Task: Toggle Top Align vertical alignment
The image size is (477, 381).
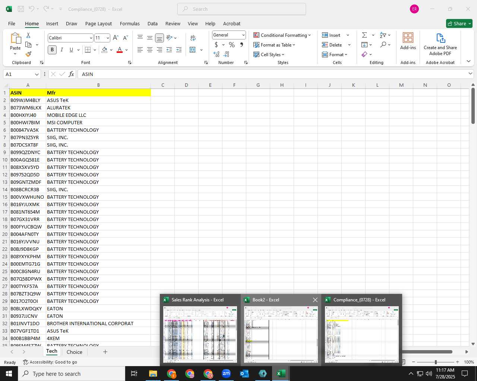Action: point(140,38)
